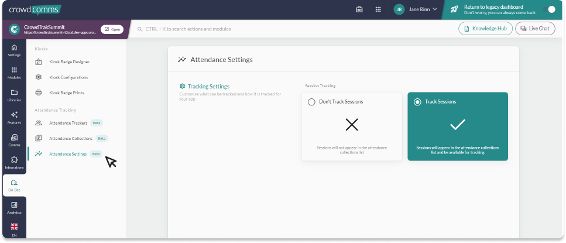
Task: Click the Knowledge Hub button
Action: [x=485, y=29]
